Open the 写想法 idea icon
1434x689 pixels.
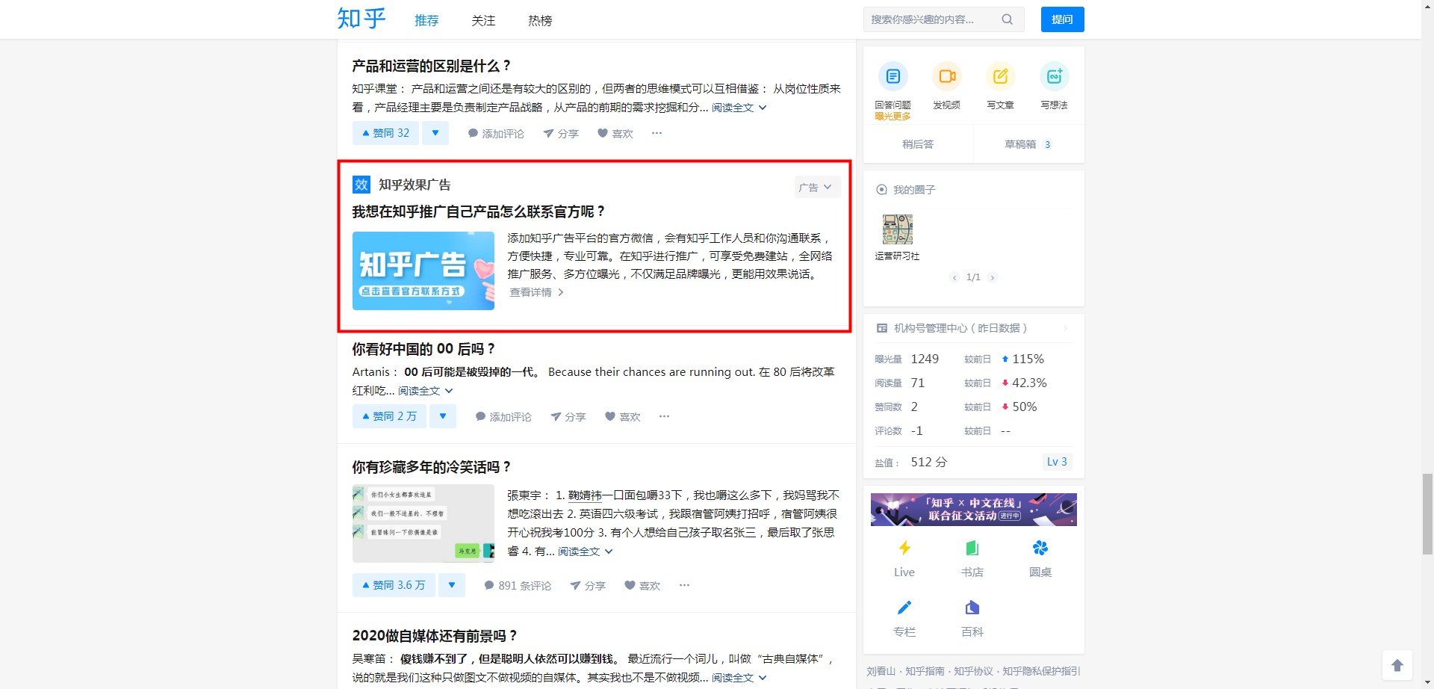tap(1055, 76)
